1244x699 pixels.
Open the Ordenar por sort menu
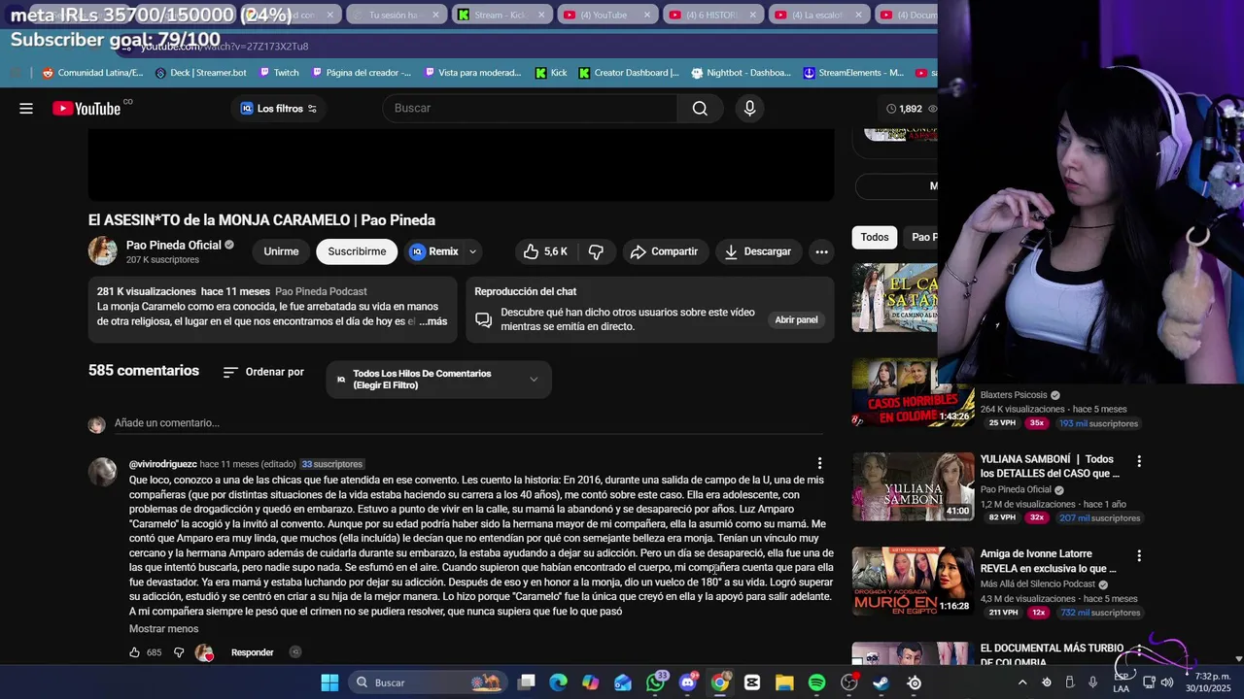[263, 372]
